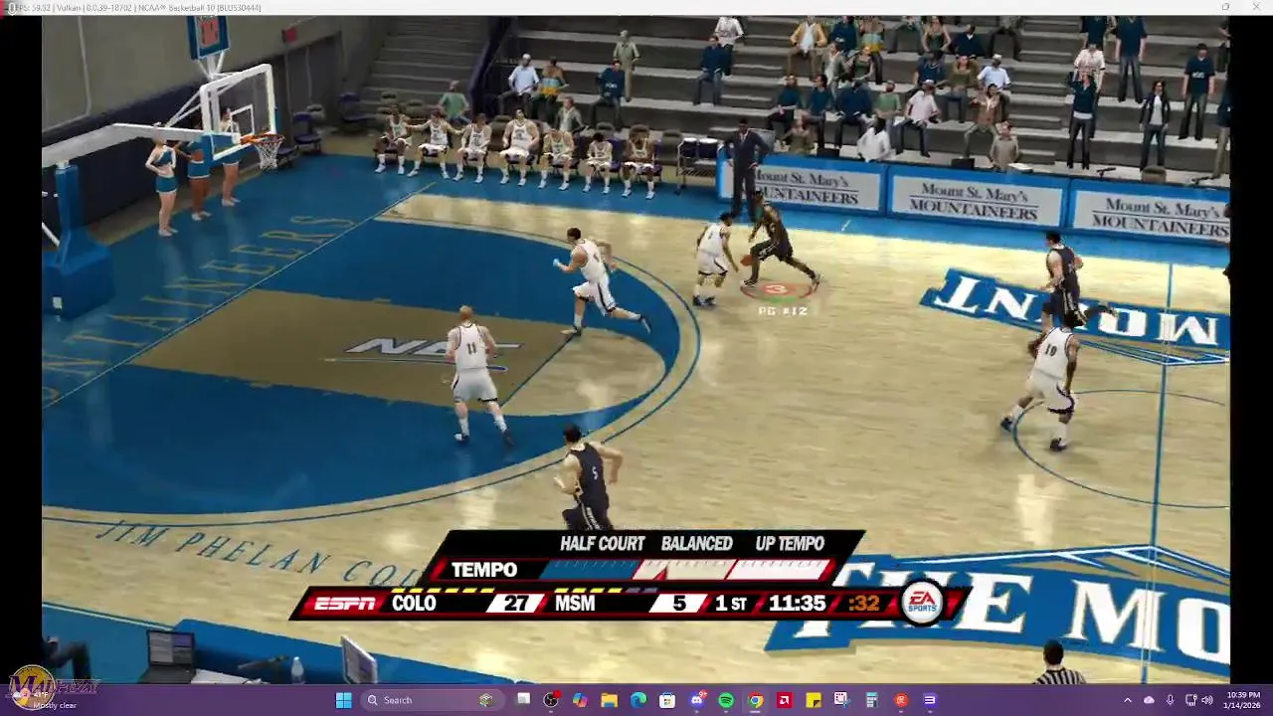1273x716 pixels.
Task: Open Microsoft Store from the taskbar
Action: [667, 700]
